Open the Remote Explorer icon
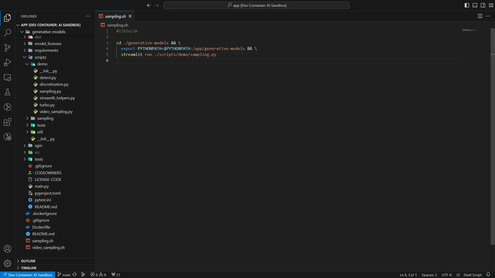Screen dimensions: 495x278 point(7,78)
